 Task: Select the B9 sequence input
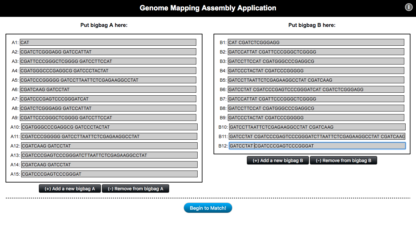pyautogui.click(x=316, y=118)
